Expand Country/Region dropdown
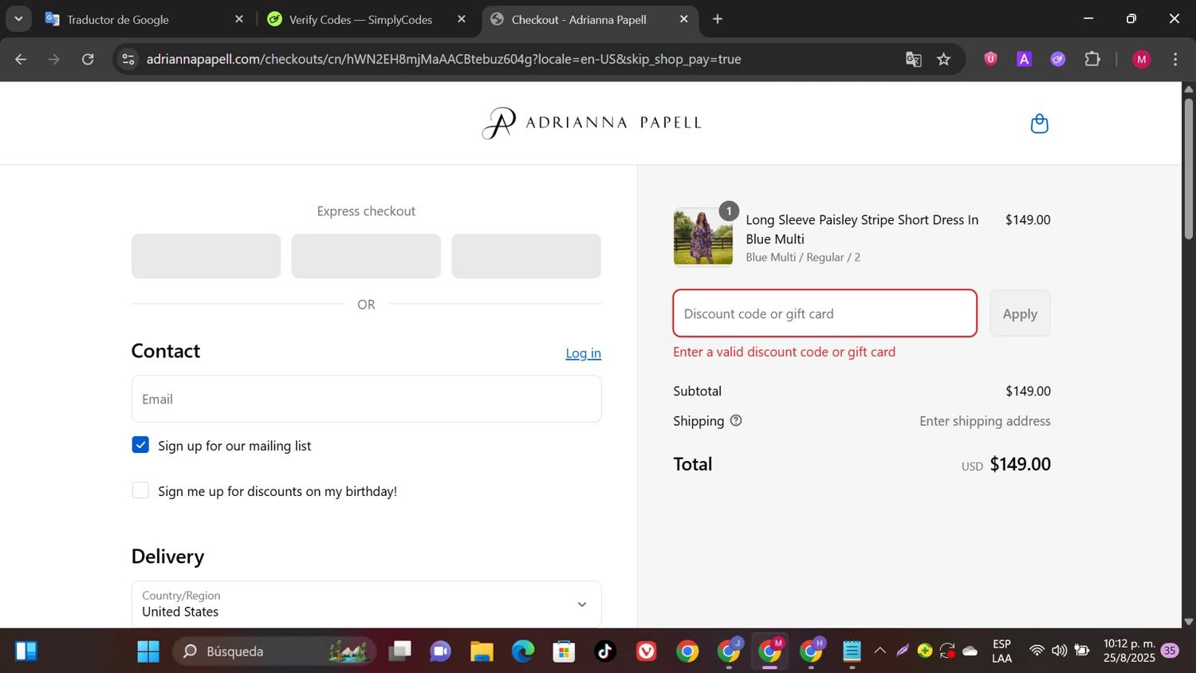This screenshot has width=1196, height=673. coord(367,604)
